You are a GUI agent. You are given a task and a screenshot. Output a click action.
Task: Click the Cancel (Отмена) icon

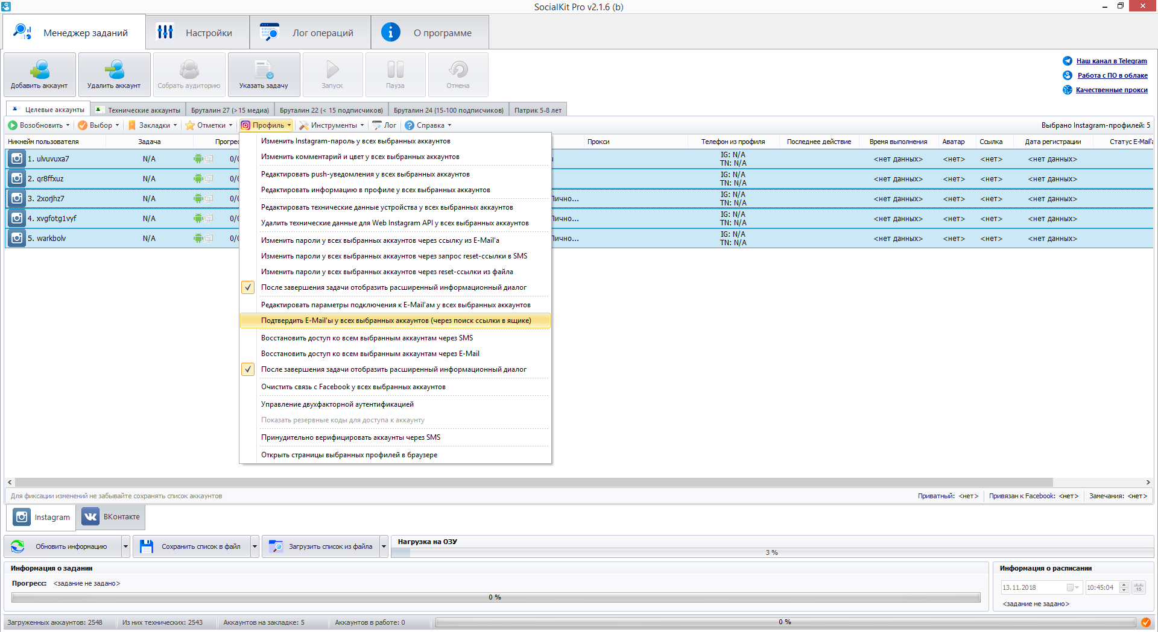tap(458, 70)
